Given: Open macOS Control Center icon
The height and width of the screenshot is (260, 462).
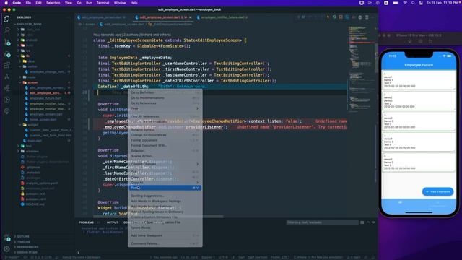Looking at the screenshot, I should pyautogui.click(x=421, y=3).
